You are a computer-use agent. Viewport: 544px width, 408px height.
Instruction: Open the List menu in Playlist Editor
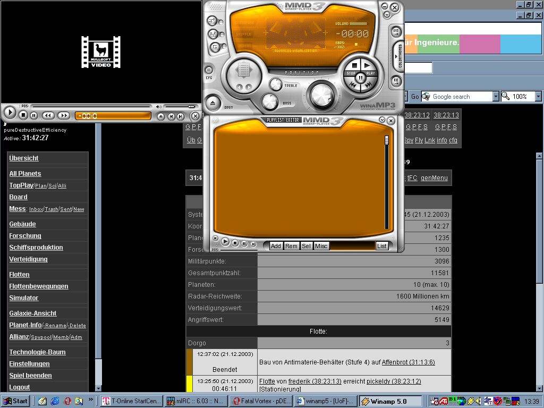click(381, 246)
